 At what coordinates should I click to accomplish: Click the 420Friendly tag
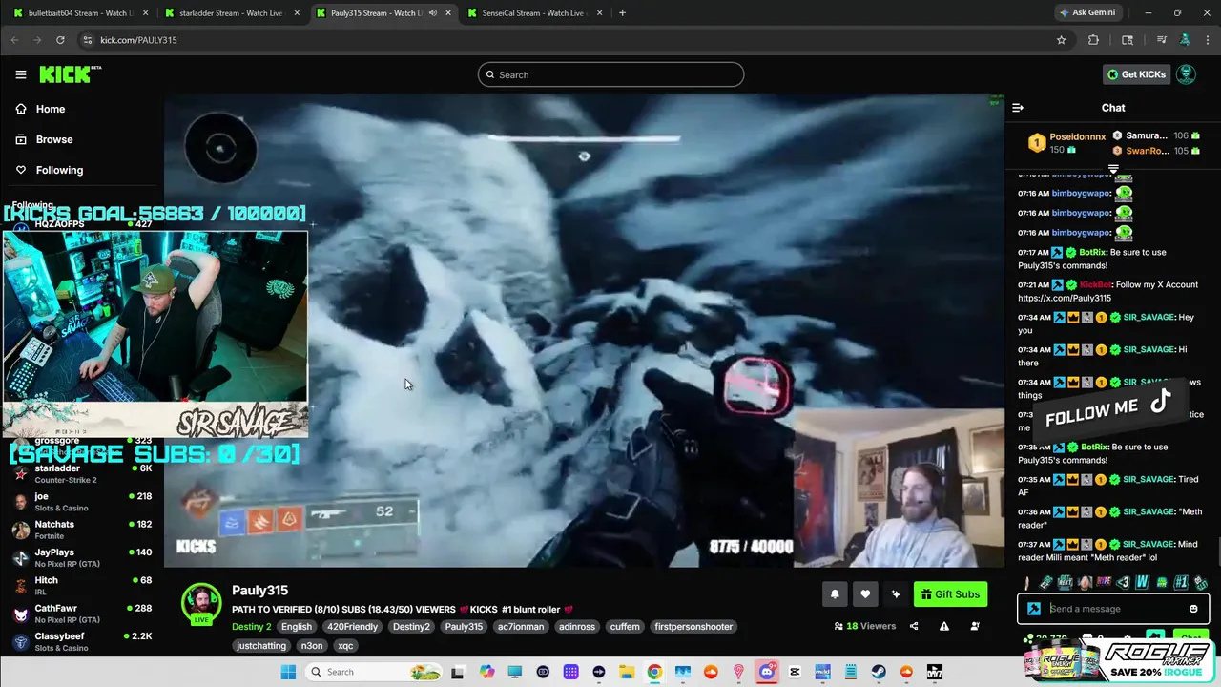[352, 627]
